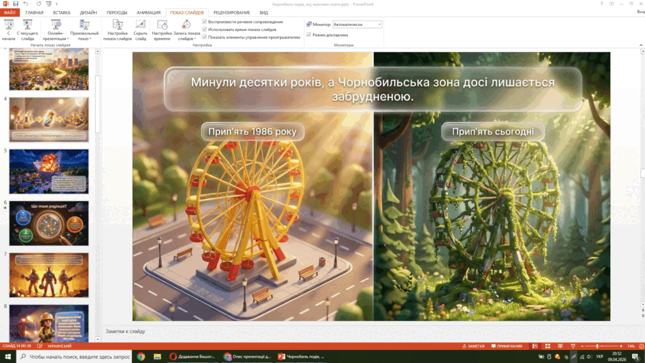Click the volume icon in system tray

coord(589,356)
